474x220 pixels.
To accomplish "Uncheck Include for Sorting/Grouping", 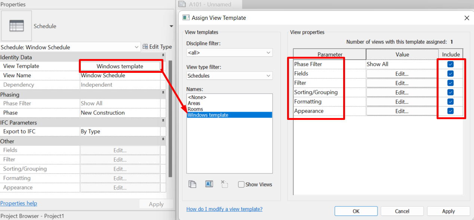I will click(450, 92).
